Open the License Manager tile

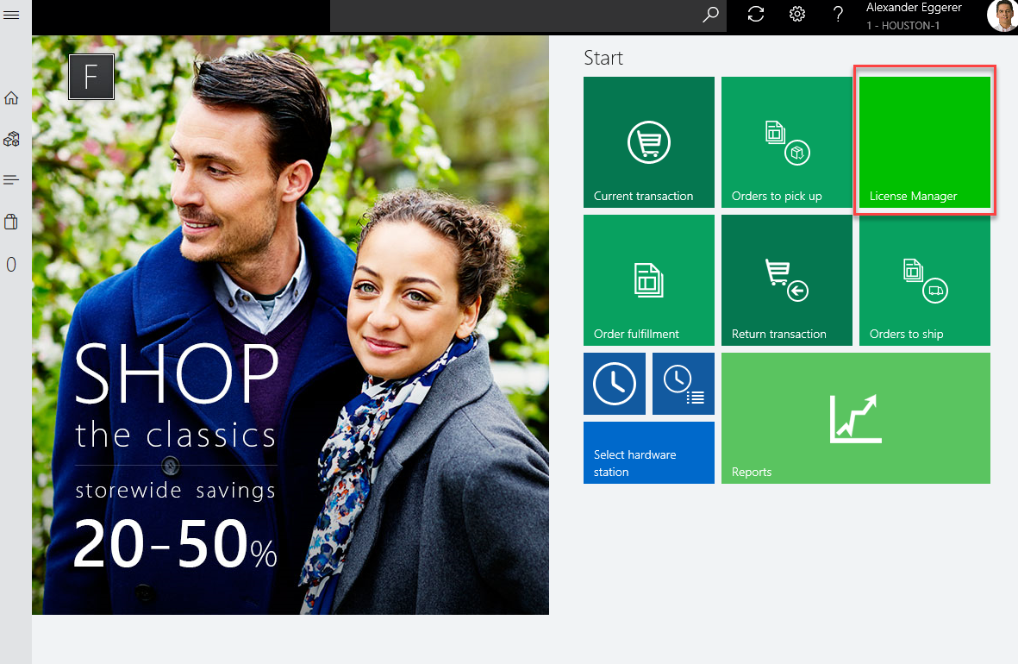(x=925, y=142)
